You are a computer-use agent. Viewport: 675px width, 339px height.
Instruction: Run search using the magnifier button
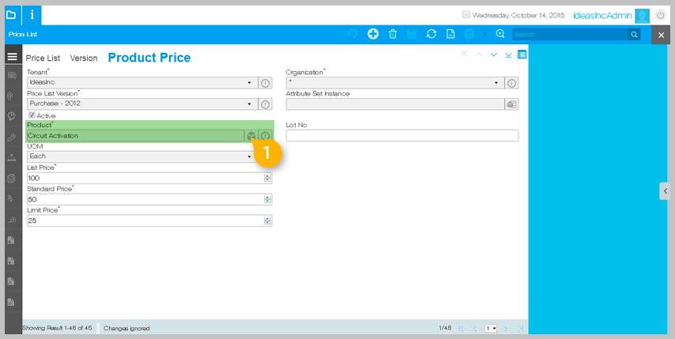point(634,35)
